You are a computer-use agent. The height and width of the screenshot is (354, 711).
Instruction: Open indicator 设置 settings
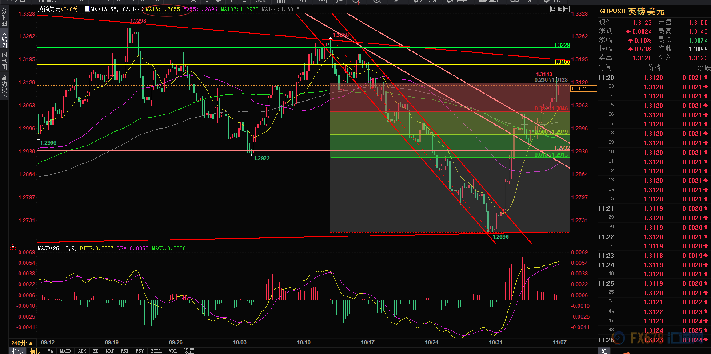click(189, 351)
